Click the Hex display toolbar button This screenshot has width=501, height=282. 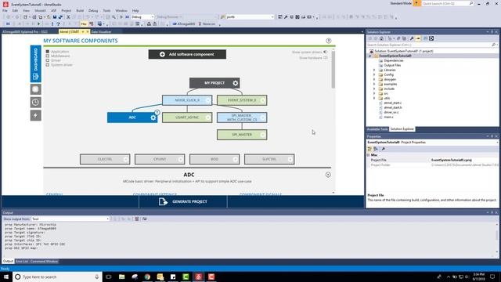click(84, 24)
